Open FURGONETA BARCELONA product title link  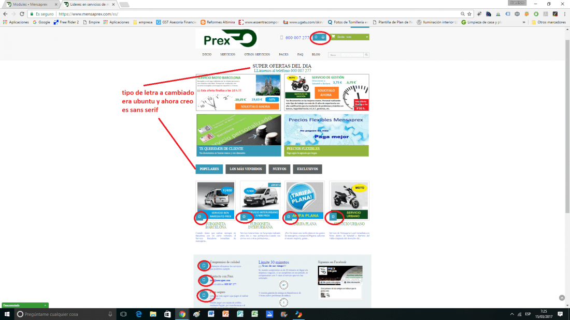pyautogui.click(x=216, y=226)
